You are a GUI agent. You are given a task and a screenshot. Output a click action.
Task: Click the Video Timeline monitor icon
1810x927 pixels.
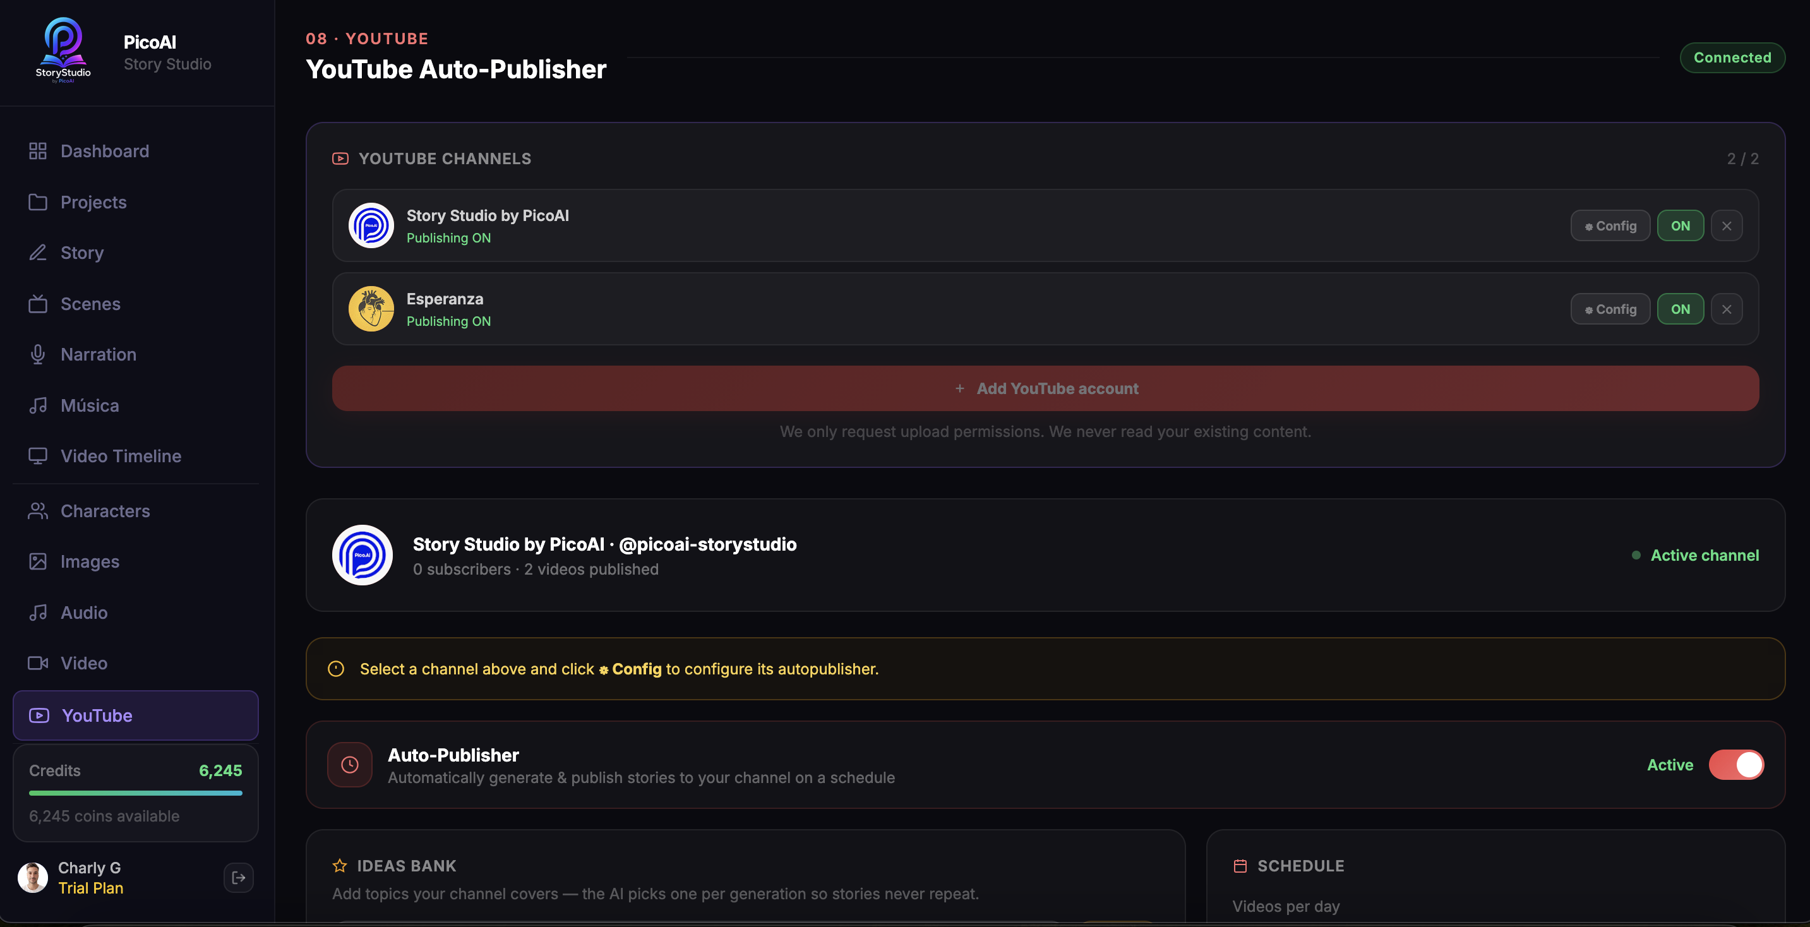pos(38,456)
